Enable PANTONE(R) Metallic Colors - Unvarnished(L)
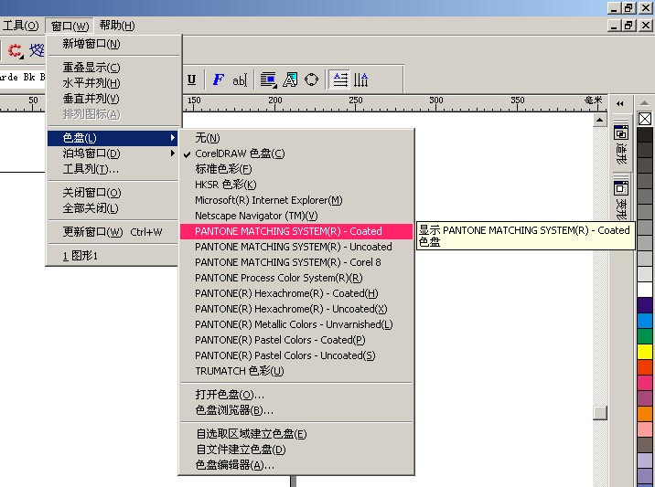The height and width of the screenshot is (487, 655). click(296, 324)
